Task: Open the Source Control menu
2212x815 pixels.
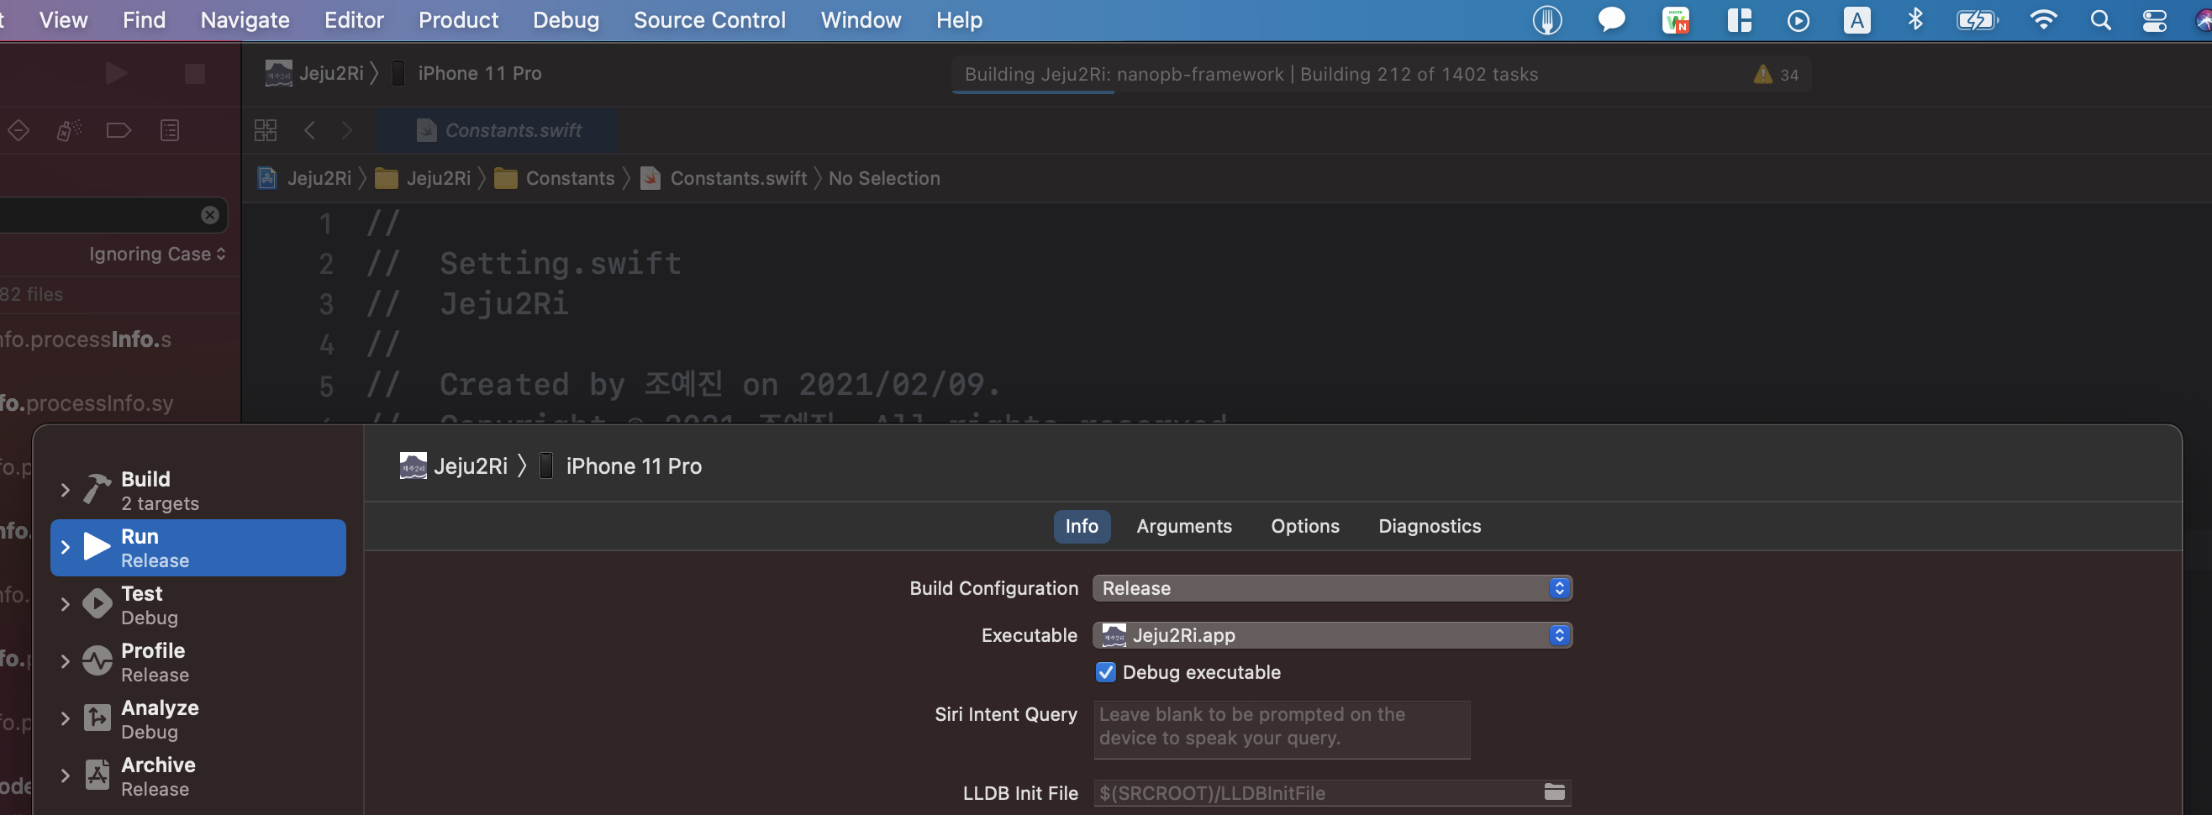Action: coord(709,20)
